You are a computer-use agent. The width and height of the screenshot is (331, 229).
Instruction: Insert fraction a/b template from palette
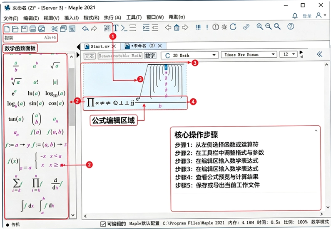16,66
